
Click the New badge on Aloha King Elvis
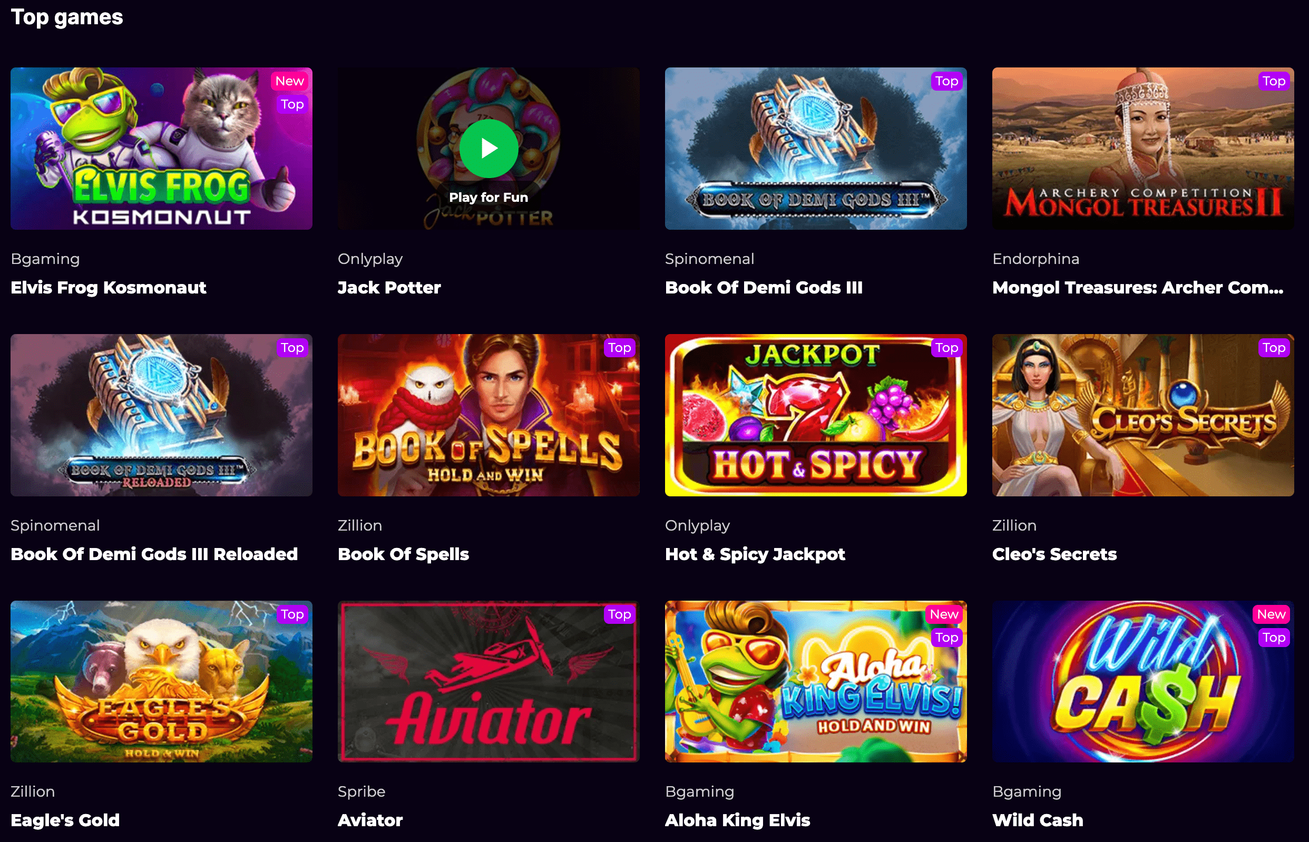click(x=944, y=614)
